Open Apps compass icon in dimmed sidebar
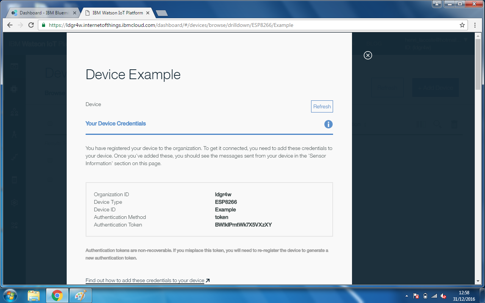485x303 pixels. tap(14, 134)
